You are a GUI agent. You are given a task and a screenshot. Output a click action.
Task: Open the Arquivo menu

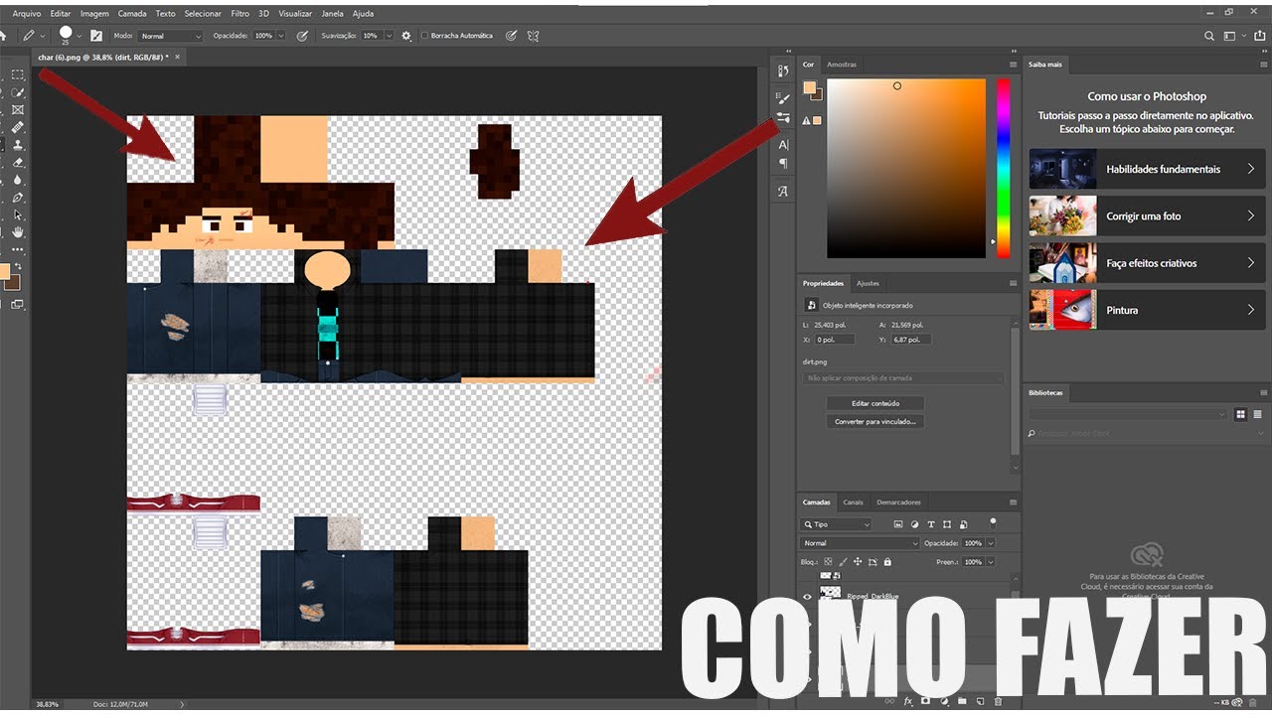click(27, 14)
